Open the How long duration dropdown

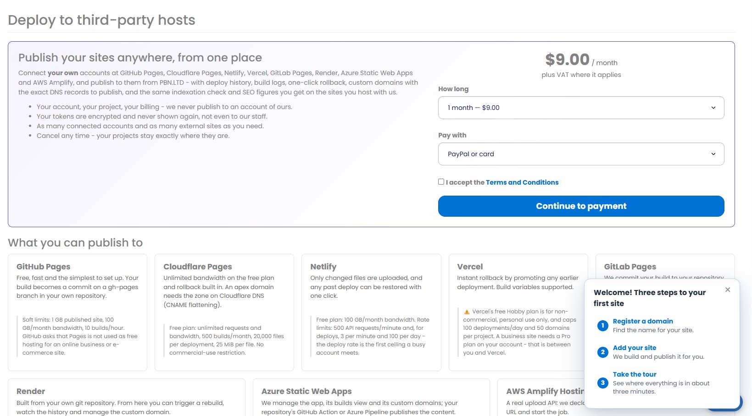tap(581, 108)
